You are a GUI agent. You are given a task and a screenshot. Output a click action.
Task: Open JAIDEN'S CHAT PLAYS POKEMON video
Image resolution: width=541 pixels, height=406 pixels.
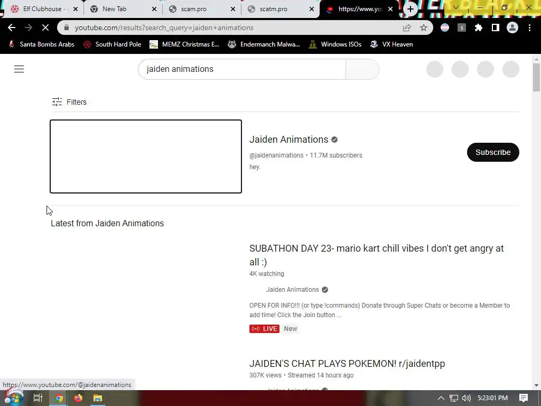coord(347,364)
